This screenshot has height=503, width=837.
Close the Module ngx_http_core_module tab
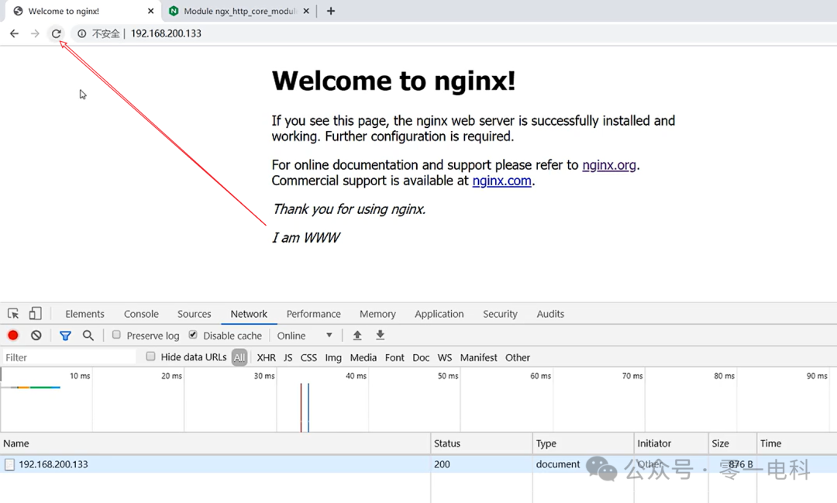tap(306, 11)
